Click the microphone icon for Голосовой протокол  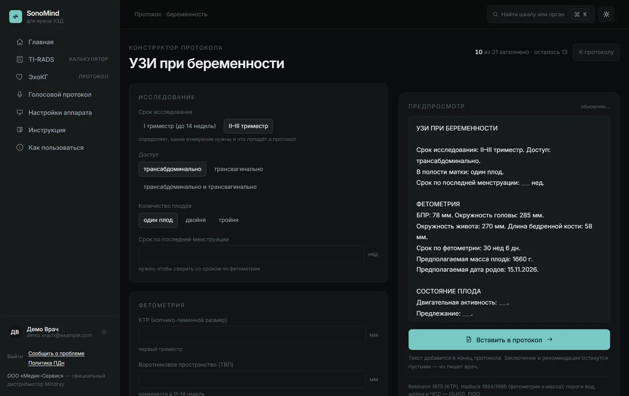pos(19,94)
